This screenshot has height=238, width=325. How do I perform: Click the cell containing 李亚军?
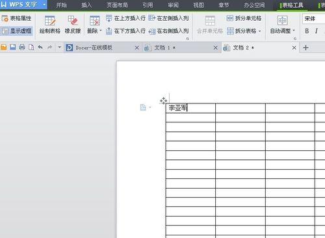(190, 108)
